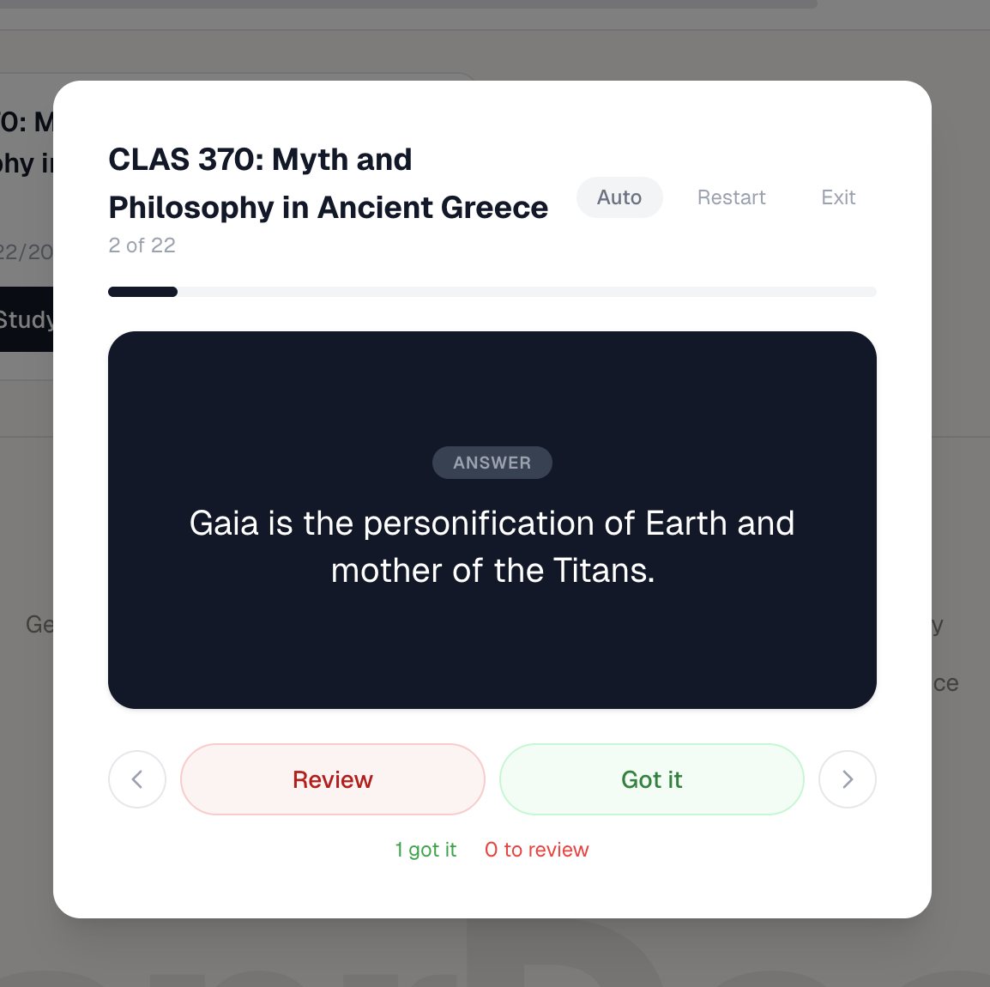Restart the flashcard deck
990x987 pixels.
pos(731,197)
